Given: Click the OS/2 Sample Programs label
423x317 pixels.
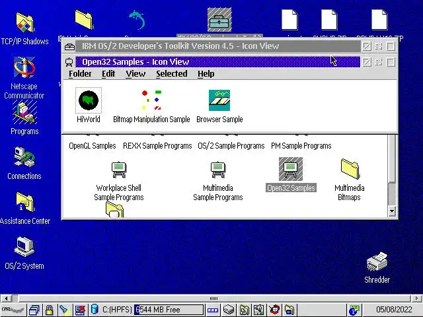Looking at the screenshot, I should (231, 146).
